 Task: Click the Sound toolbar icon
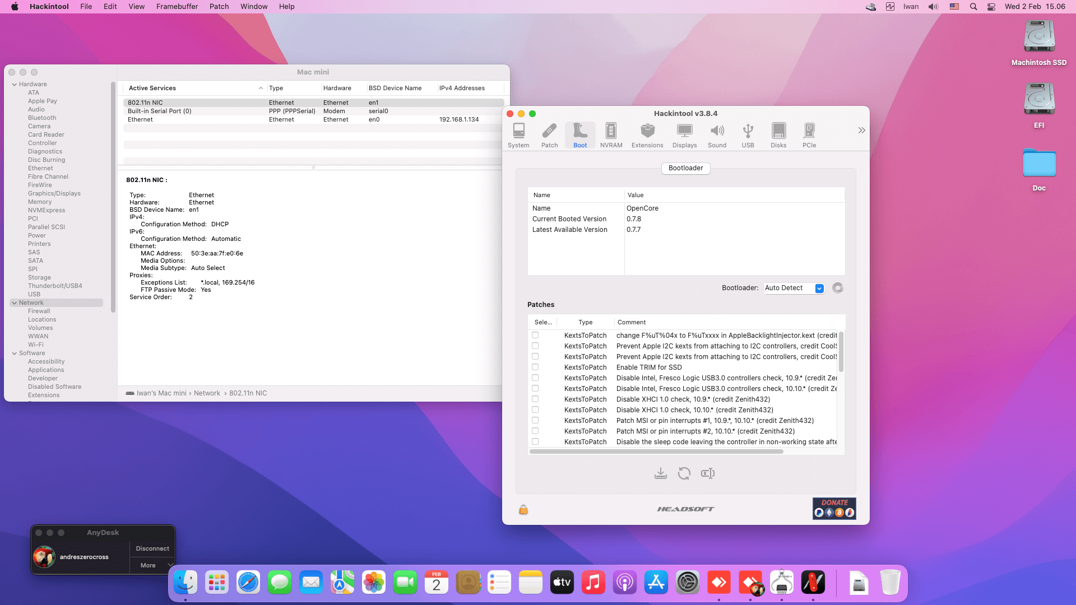pos(717,135)
